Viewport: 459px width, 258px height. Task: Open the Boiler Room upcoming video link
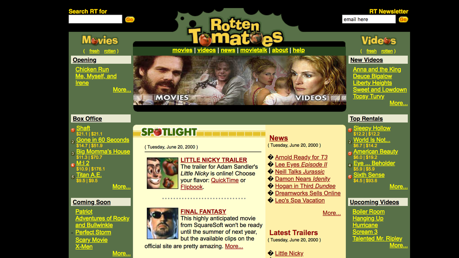[369, 211]
